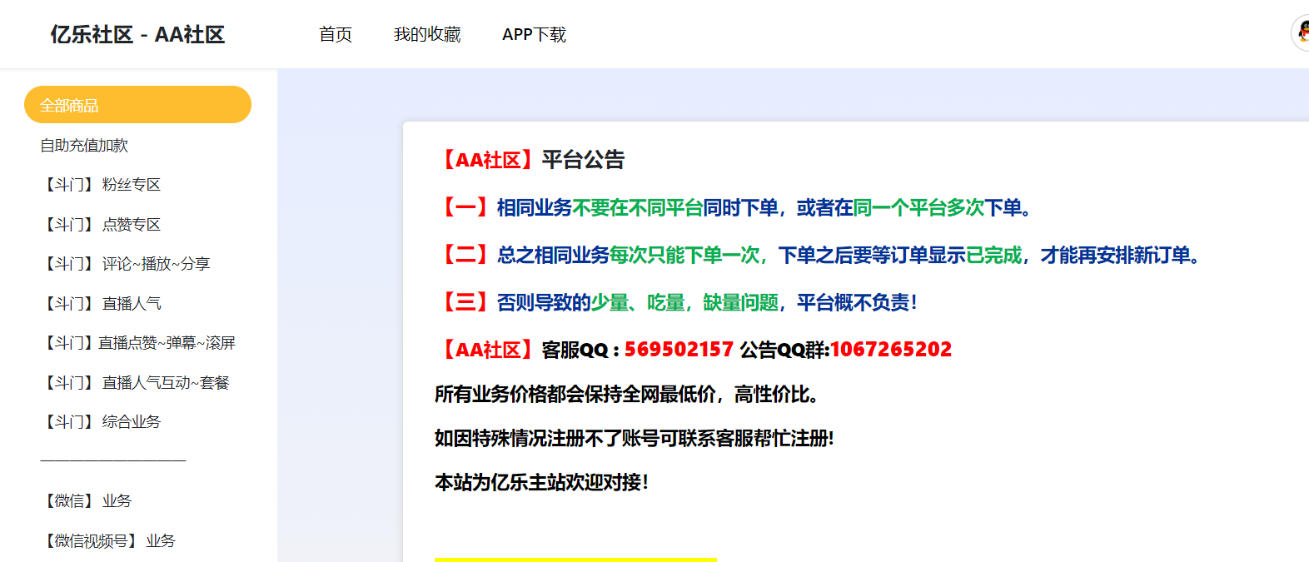Open 自助充值加款 in the sidebar
This screenshot has height=562, width=1309.
click(84, 145)
